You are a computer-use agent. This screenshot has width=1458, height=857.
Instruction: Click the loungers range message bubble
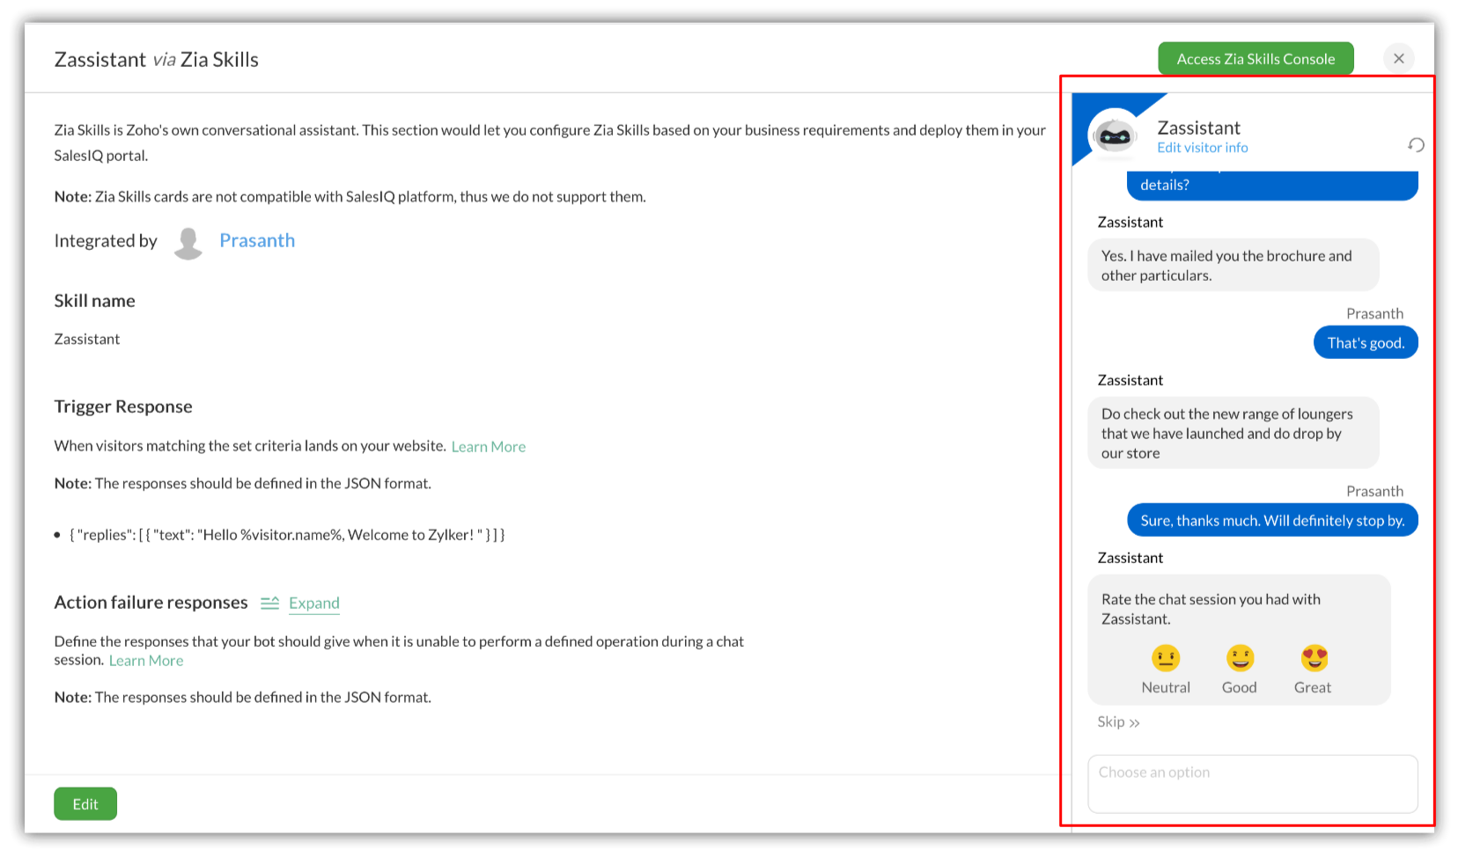coord(1233,433)
